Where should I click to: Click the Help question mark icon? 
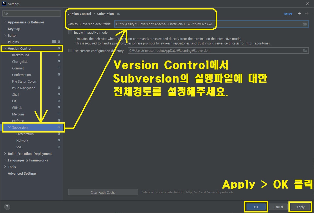(x=7, y=207)
